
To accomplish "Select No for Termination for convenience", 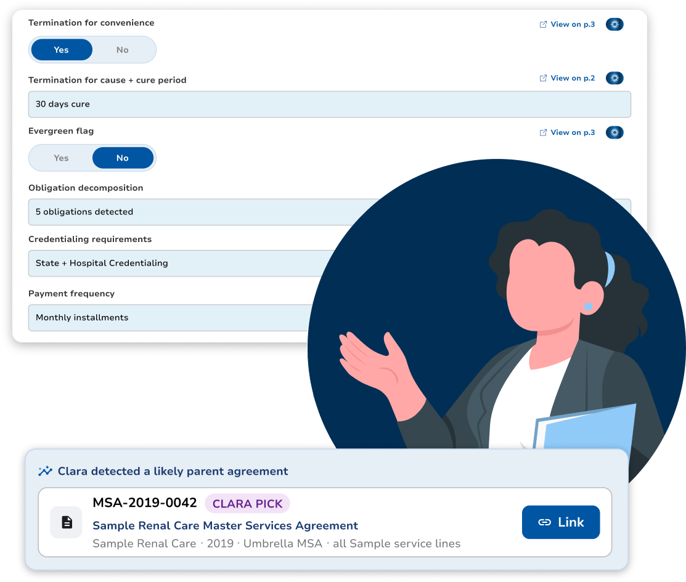I will click(x=123, y=50).
